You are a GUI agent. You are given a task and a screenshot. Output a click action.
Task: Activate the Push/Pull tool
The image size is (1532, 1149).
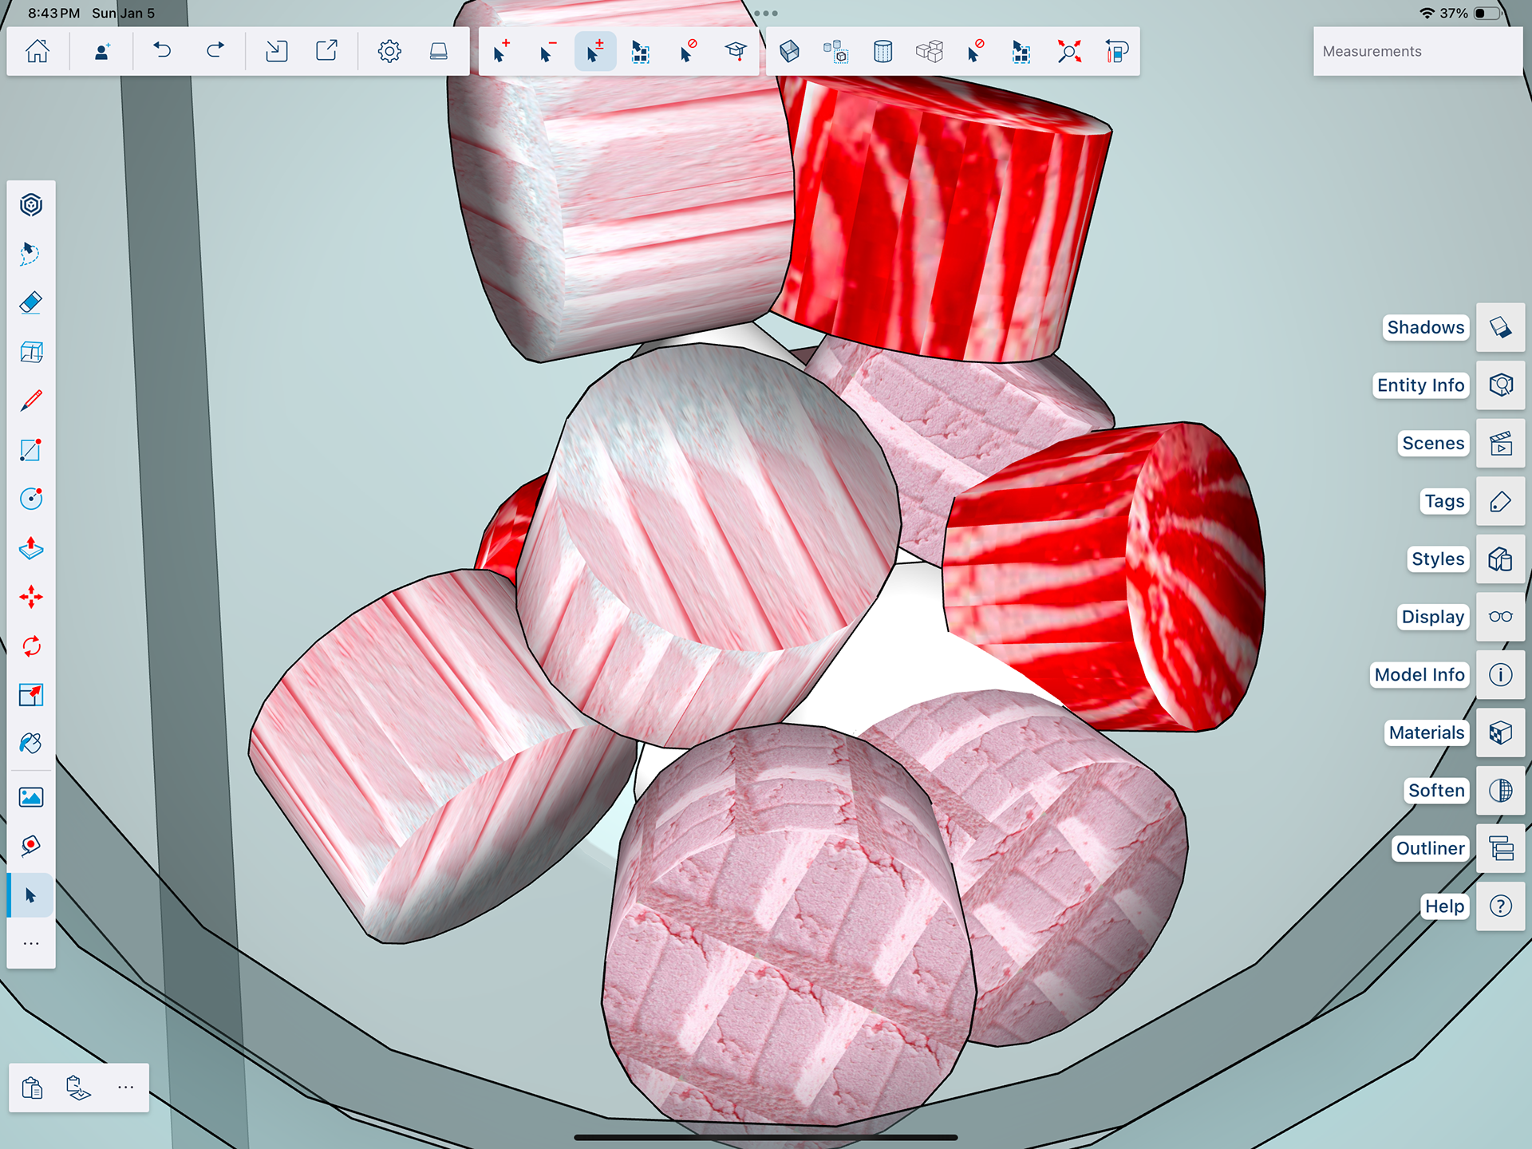(x=30, y=548)
